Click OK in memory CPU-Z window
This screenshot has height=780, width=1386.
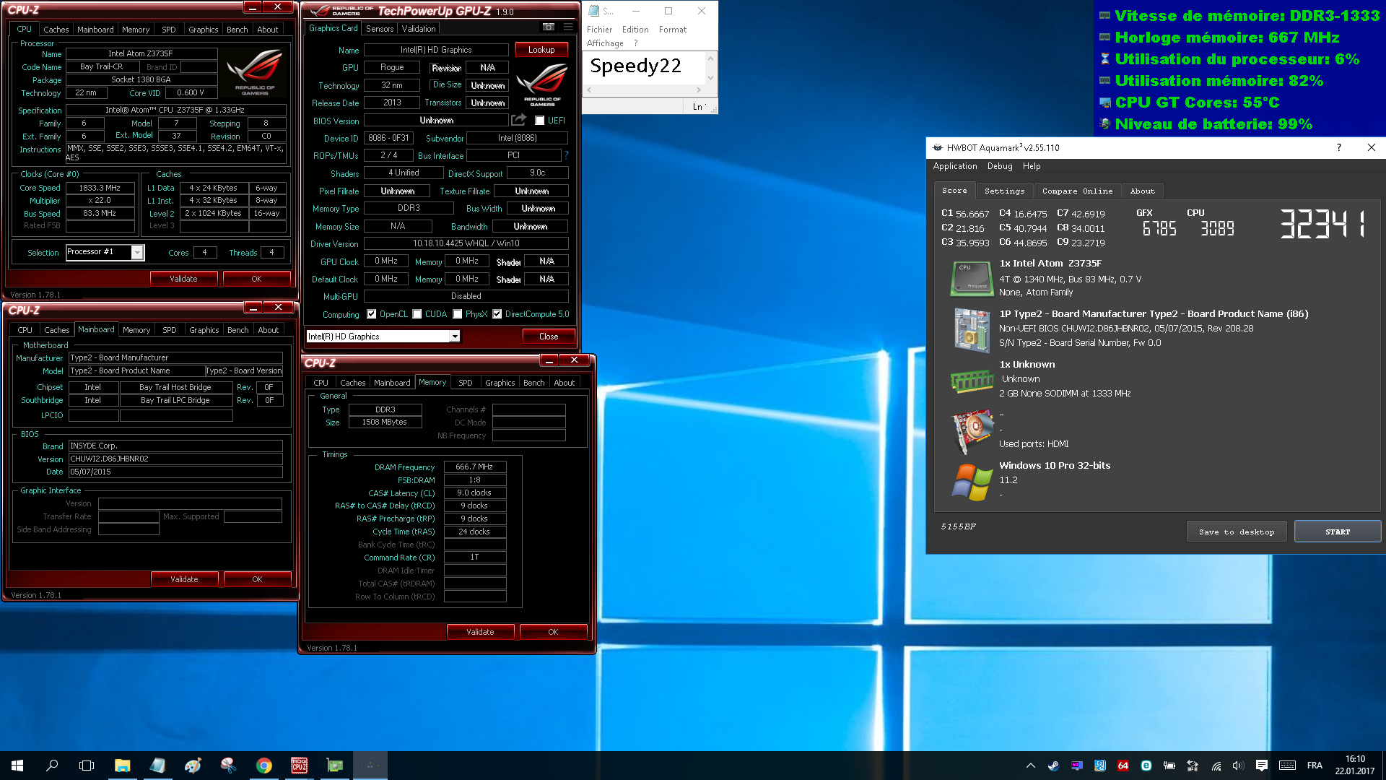[553, 632]
